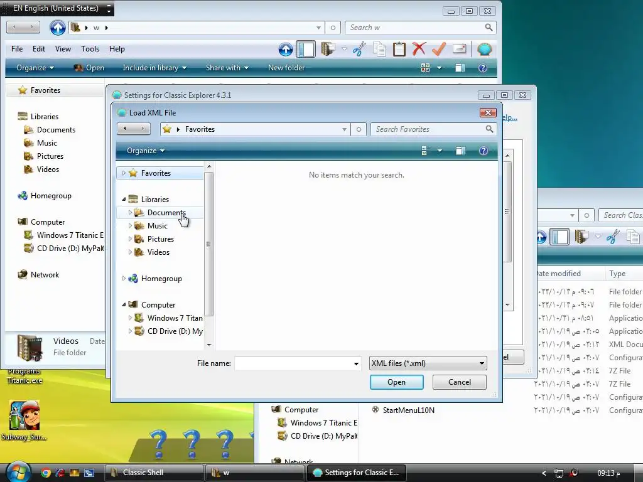Click the Cut scissors icon in the toolbar
Image resolution: width=643 pixels, height=482 pixels.
point(359,49)
